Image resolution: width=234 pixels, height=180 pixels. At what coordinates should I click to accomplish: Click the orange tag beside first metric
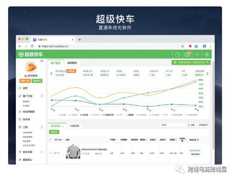pyautogui.click(x=71, y=71)
